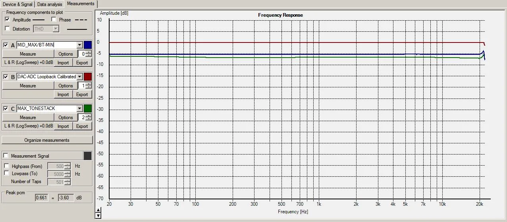The width and height of the screenshot is (507, 222).
Task: Click Export for measurement B
Action: 82,95
